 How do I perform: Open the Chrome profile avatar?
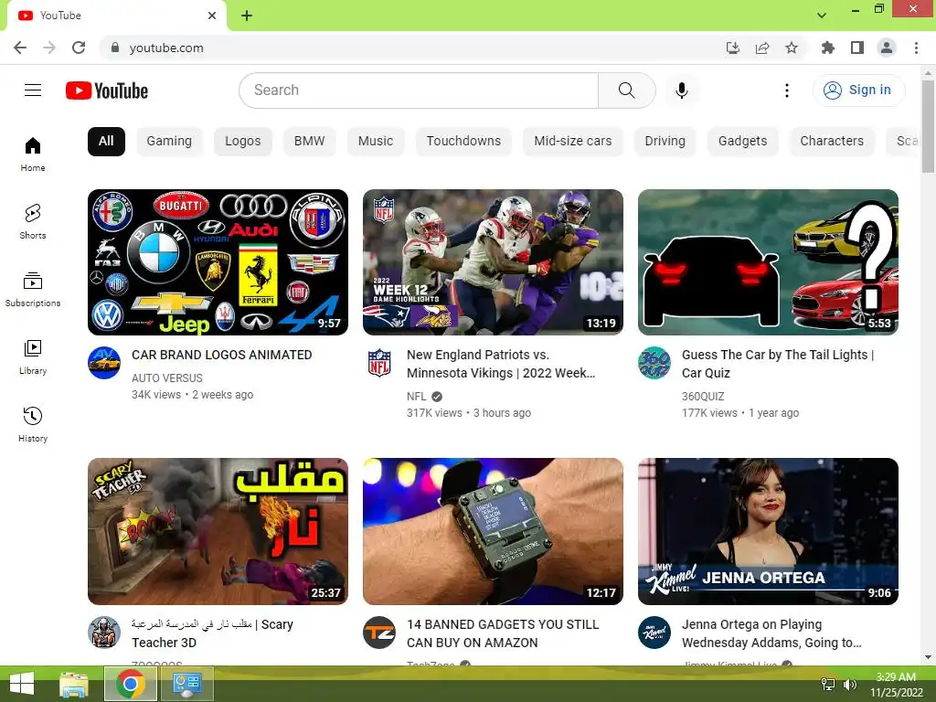pyautogui.click(x=887, y=48)
